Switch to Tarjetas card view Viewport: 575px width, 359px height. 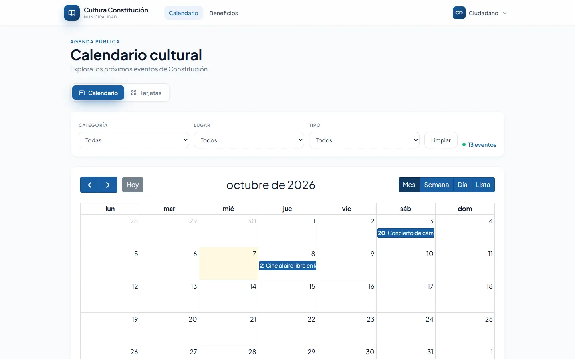coord(146,93)
